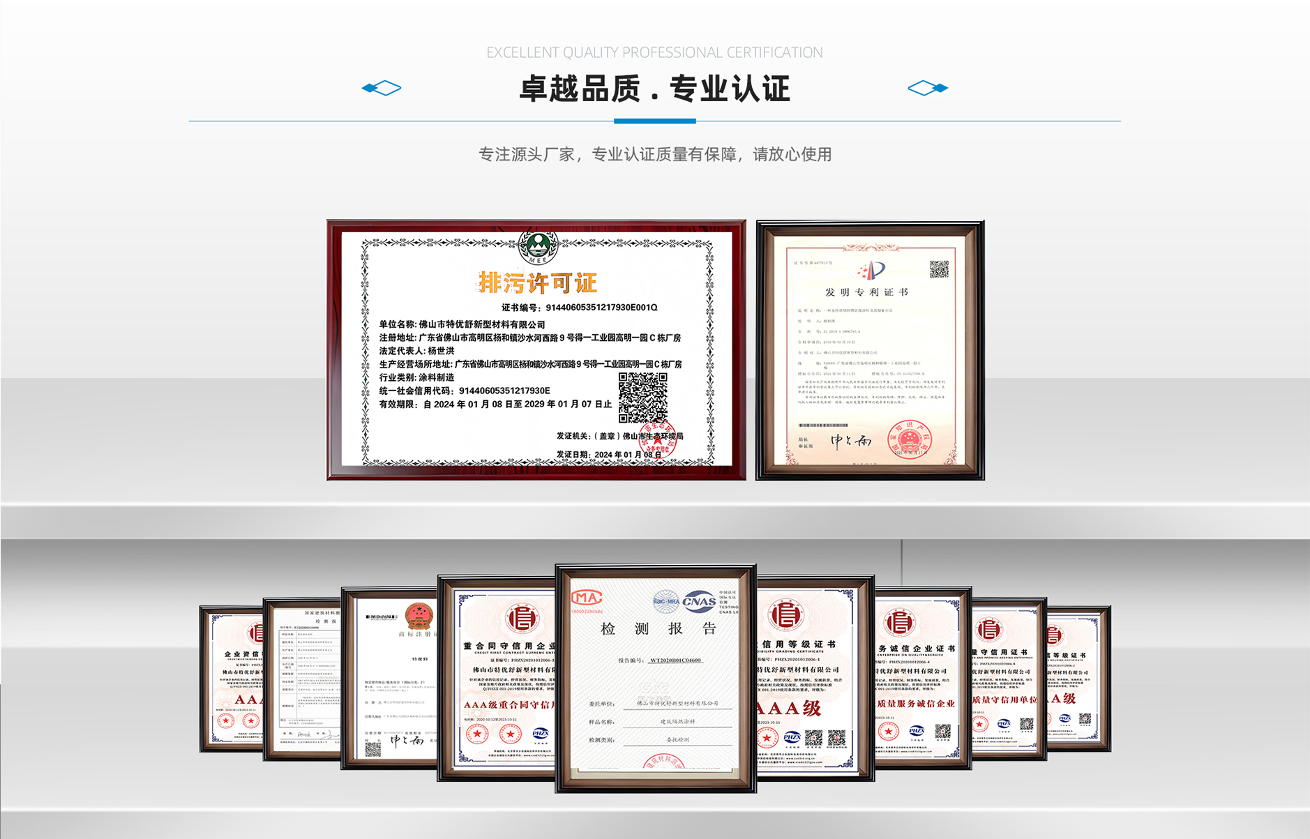
Task: Click the subtitle text 专注源头厂家
Action: point(654,154)
